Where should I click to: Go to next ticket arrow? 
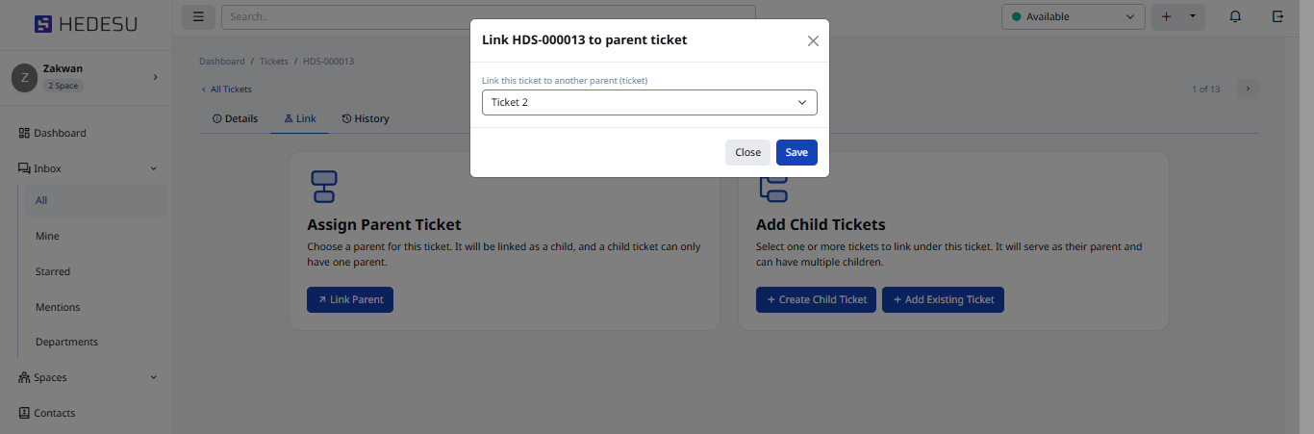coord(1248,89)
